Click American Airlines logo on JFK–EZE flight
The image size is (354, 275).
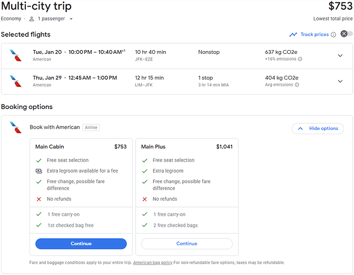coord(16,55)
